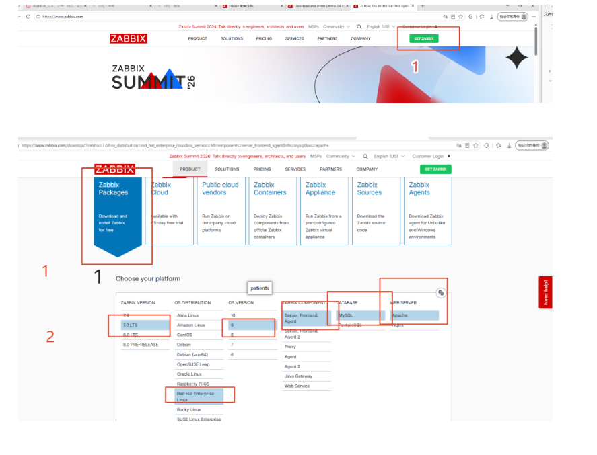
Task: Click the ZABBIX logo on the upper page
Action: [x=129, y=38]
